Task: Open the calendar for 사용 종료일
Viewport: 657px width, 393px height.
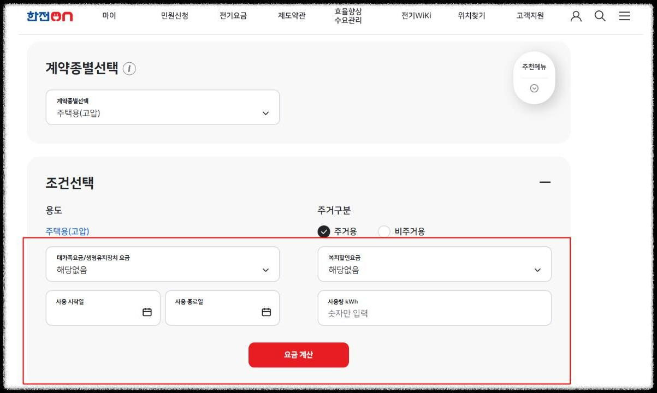Action: click(x=265, y=311)
